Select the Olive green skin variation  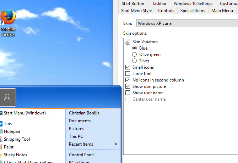click(x=134, y=55)
